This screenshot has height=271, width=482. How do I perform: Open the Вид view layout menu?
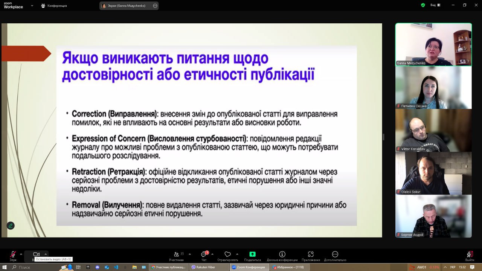click(435, 5)
